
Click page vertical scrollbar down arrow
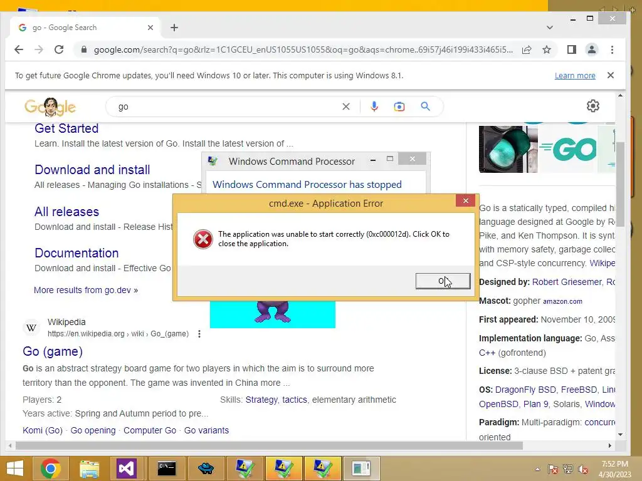(620, 435)
